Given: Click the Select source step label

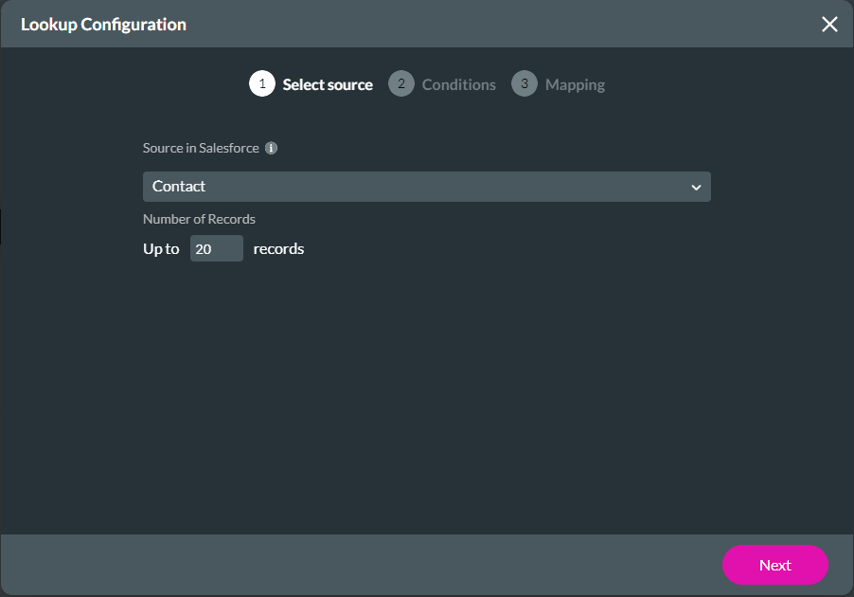Looking at the screenshot, I should pos(327,83).
